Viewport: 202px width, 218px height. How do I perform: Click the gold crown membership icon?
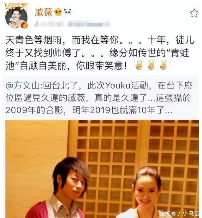click(x=58, y=12)
